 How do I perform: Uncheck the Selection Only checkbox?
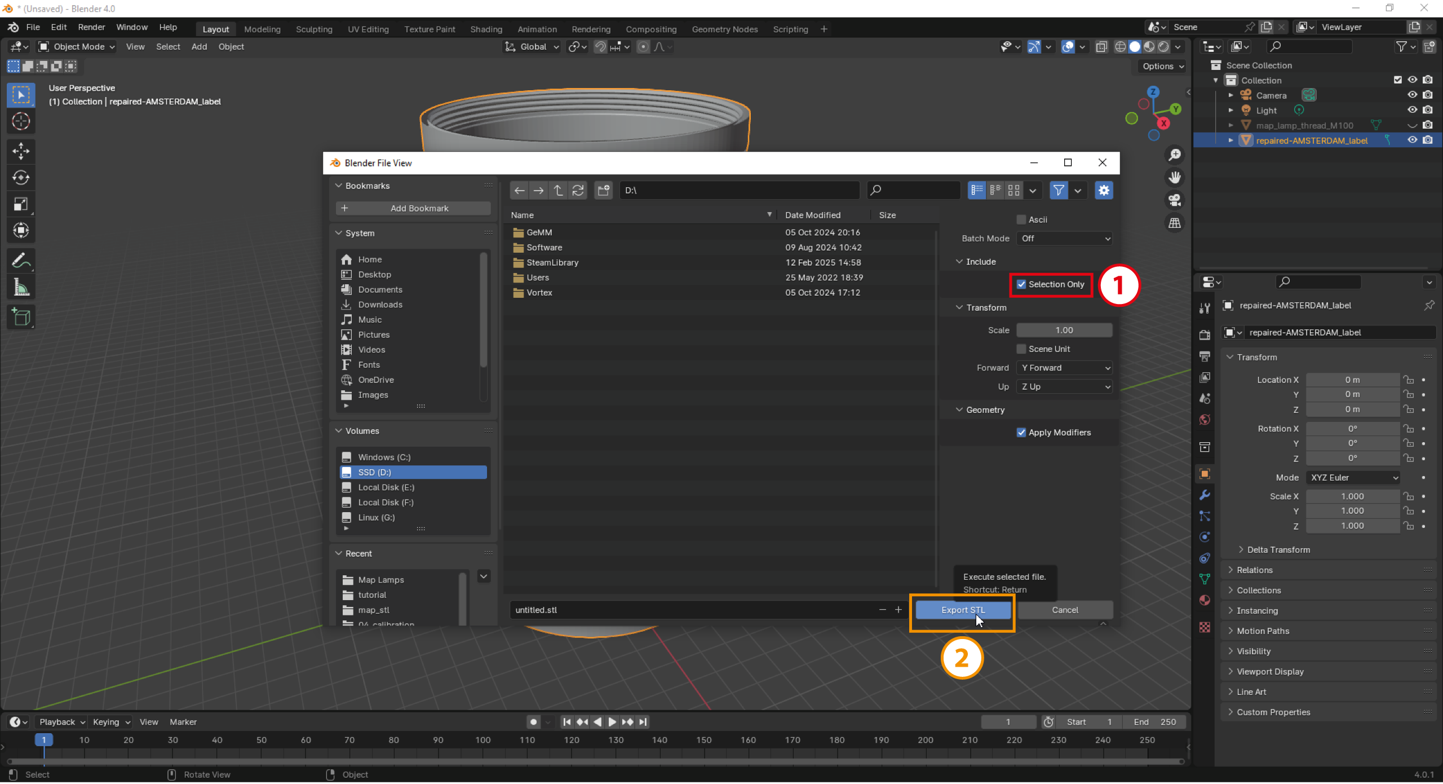[x=1021, y=284]
